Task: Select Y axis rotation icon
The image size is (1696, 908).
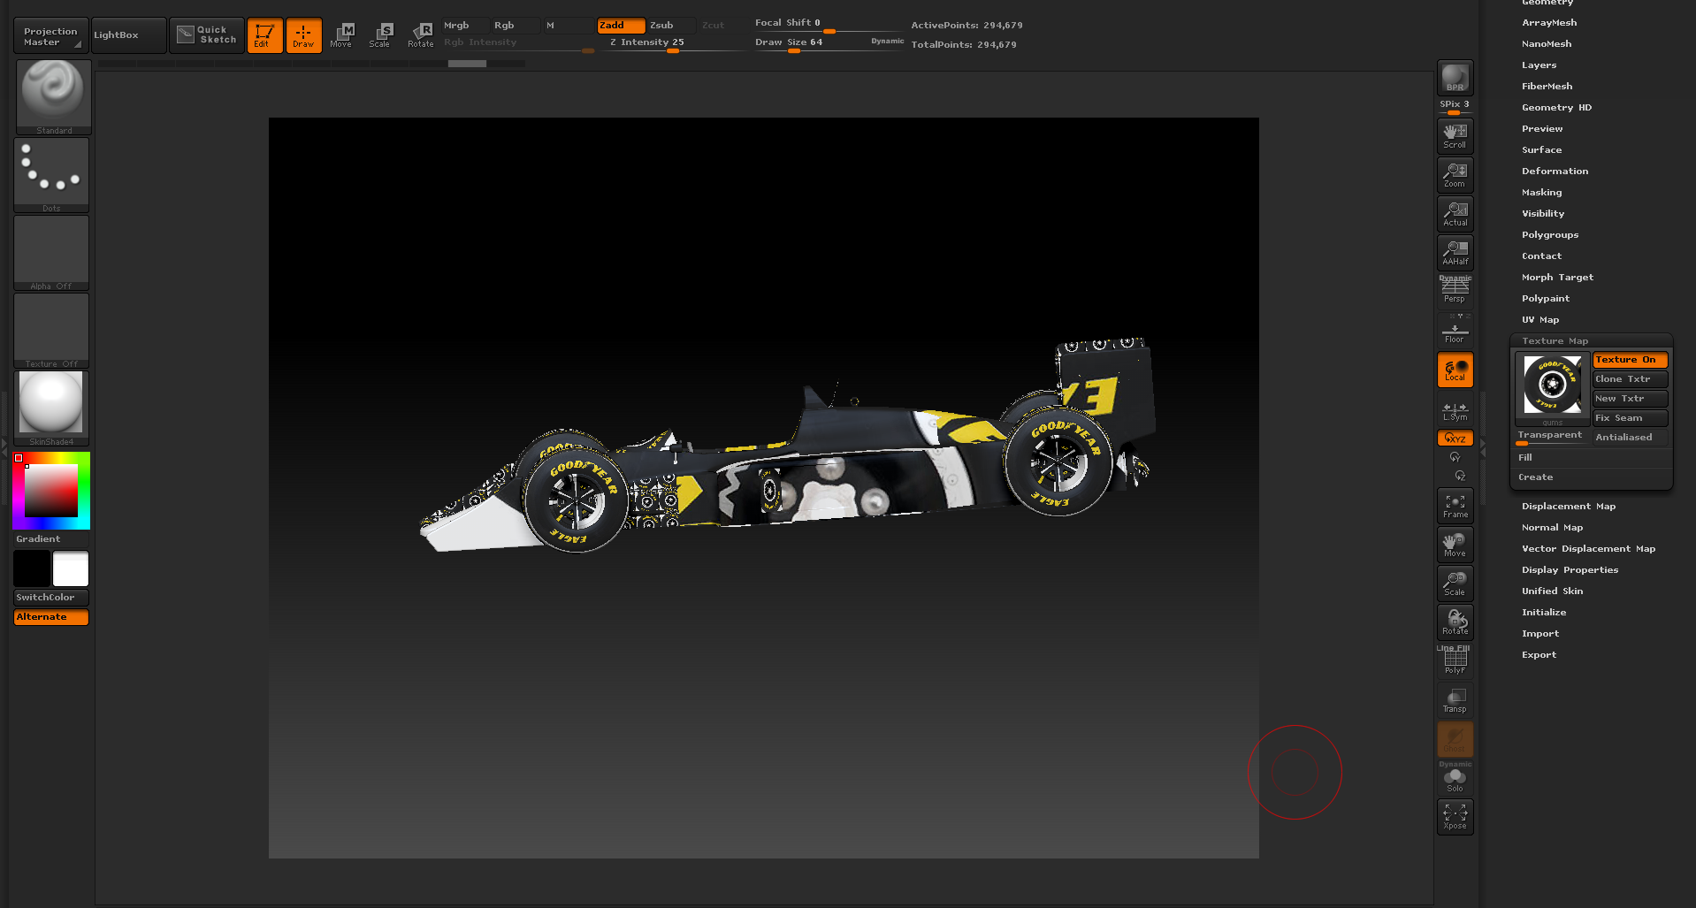Action: click(x=1455, y=457)
